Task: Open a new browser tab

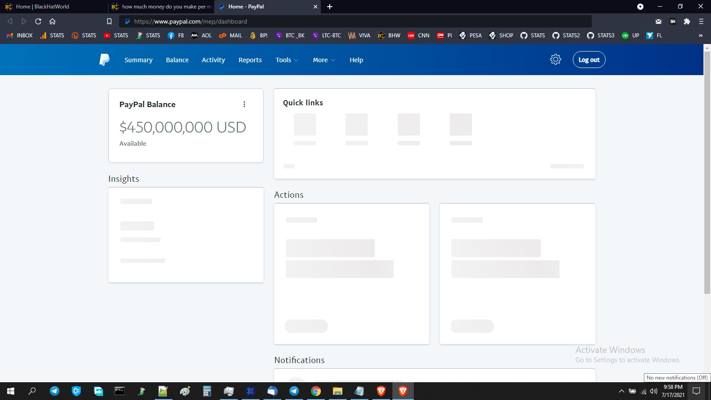Action: (x=330, y=7)
